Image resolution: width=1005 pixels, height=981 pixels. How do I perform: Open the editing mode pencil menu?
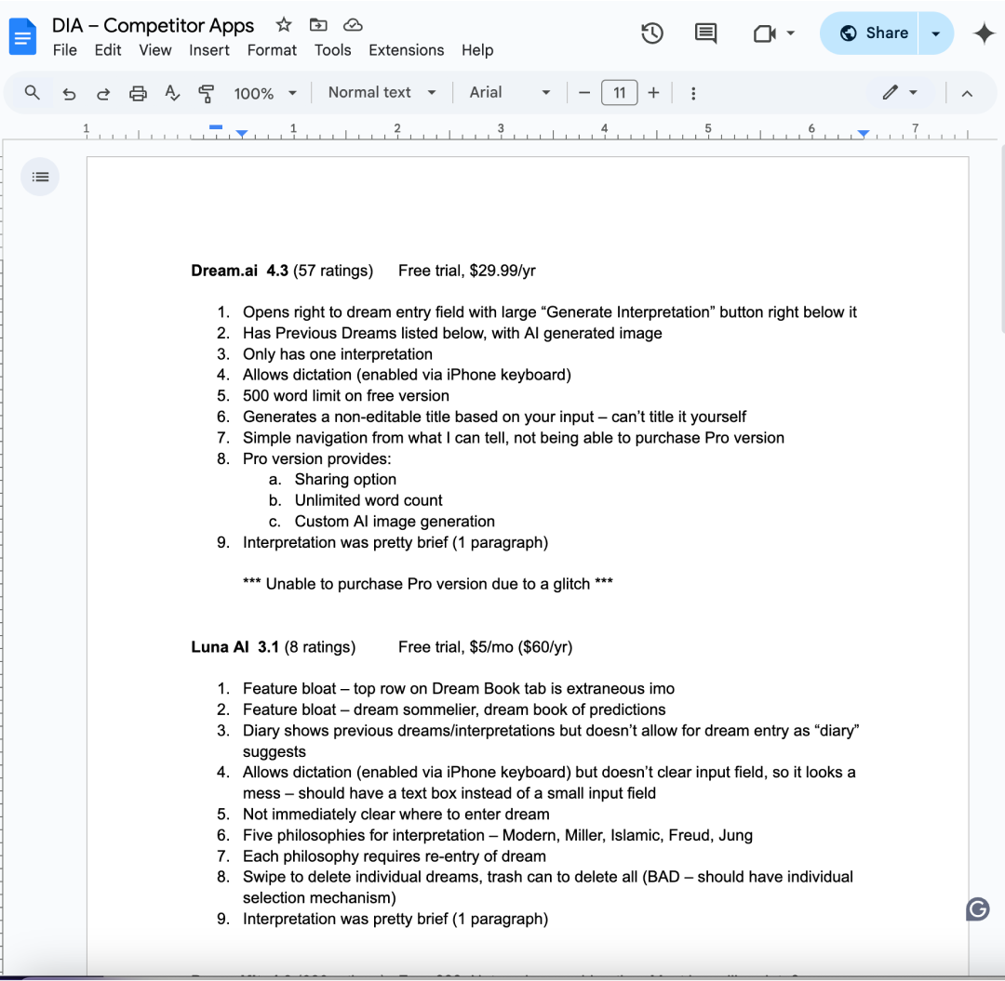click(x=900, y=93)
